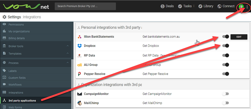Click the EDIT button for Illion BankStatements
The height and width of the screenshot is (109, 251).
click(239, 37)
